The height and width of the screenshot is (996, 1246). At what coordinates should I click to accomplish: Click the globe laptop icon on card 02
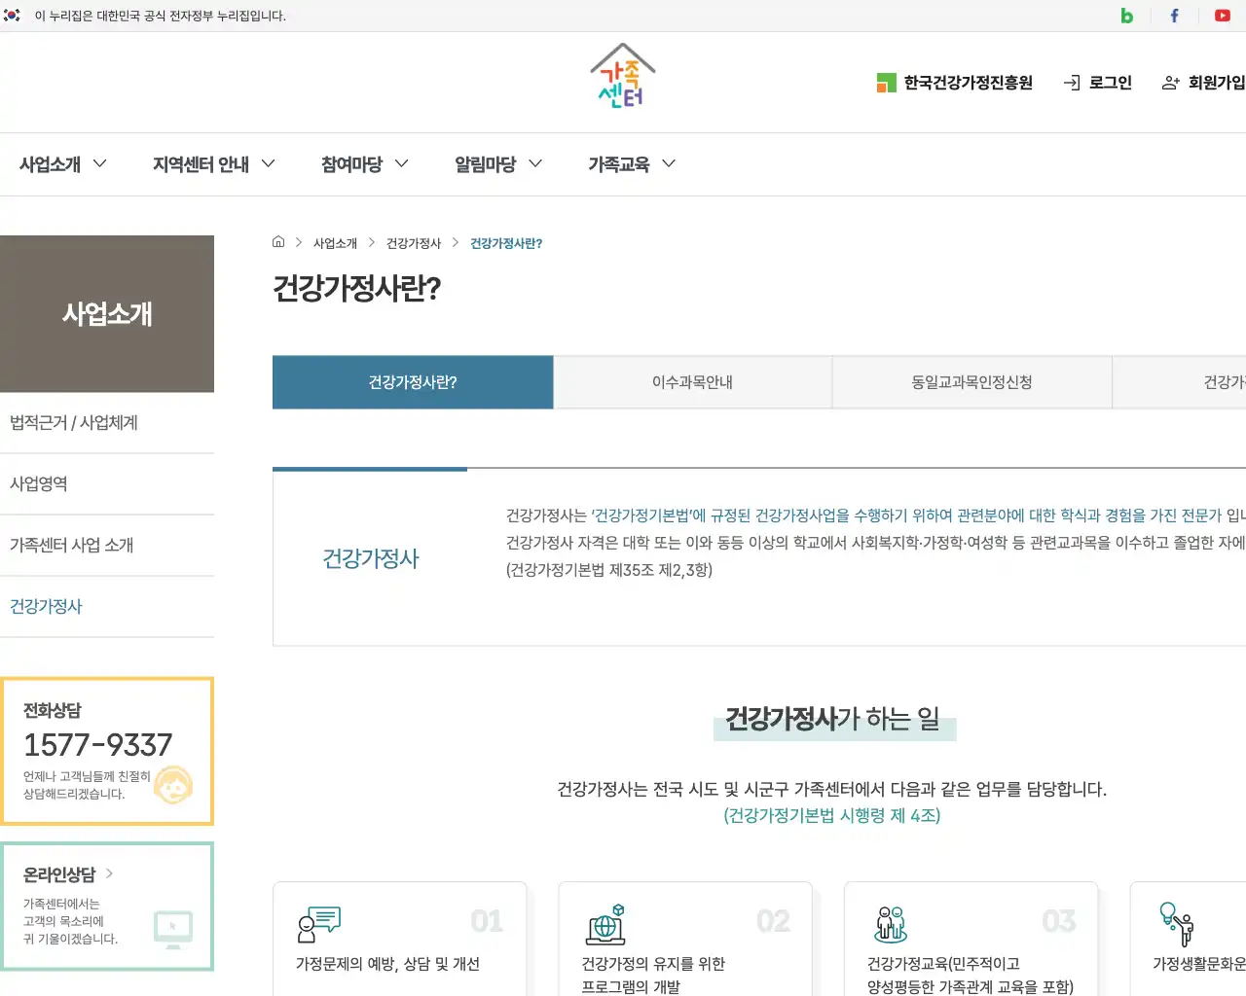(605, 924)
